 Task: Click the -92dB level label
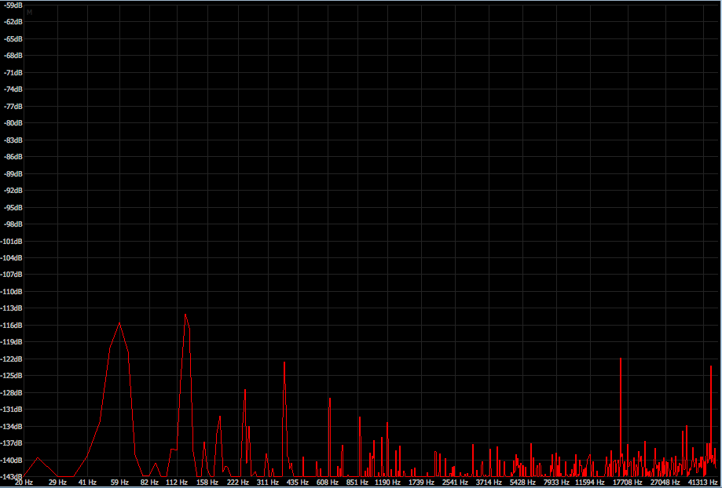coord(12,191)
